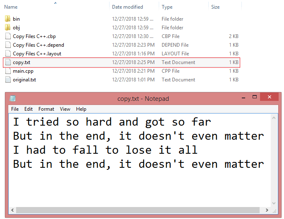284x219 pixels.
Task: Click the horizontal scrollbar right arrow
Action: 267,210
